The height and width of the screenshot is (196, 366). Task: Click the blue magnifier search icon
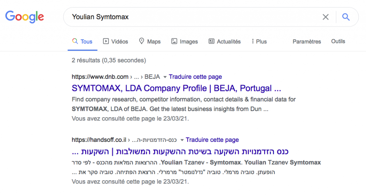click(346, 17)
